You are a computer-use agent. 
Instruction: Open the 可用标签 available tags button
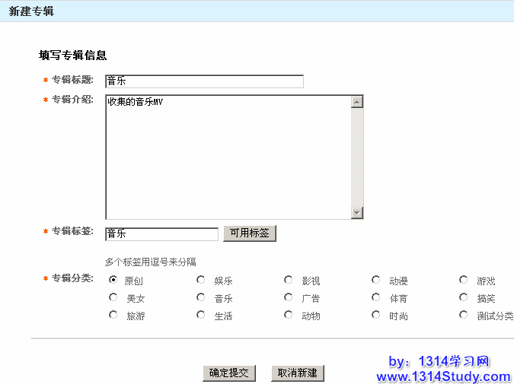(250, 233)
